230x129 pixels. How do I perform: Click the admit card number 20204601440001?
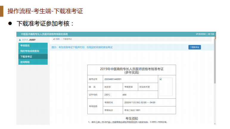pos(113,79)
